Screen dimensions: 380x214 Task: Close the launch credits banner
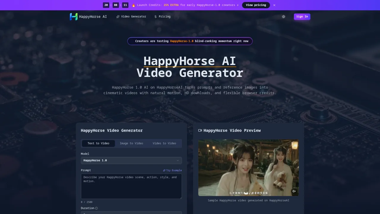(x=274, y=5)
